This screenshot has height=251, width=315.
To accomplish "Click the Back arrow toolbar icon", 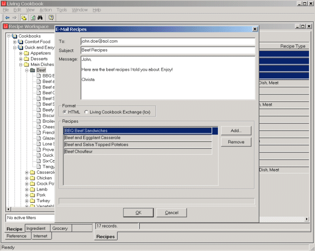I will 7,18.
